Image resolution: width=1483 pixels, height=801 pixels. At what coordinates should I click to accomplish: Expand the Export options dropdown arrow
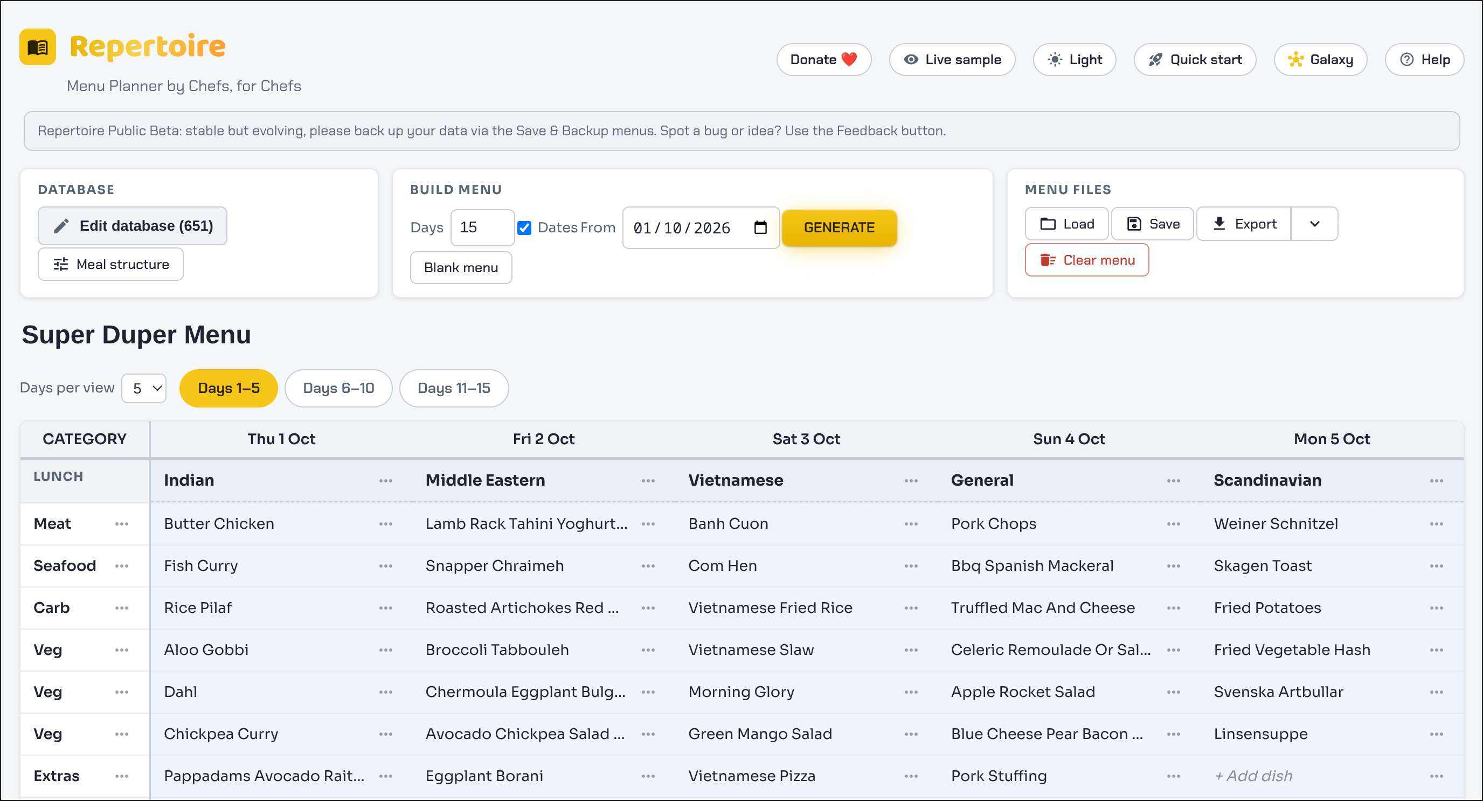click(1314, 224)
